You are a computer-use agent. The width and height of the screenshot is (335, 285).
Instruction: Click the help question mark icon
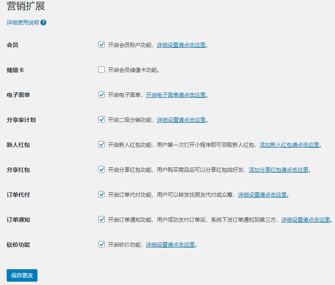pos(43,23)
